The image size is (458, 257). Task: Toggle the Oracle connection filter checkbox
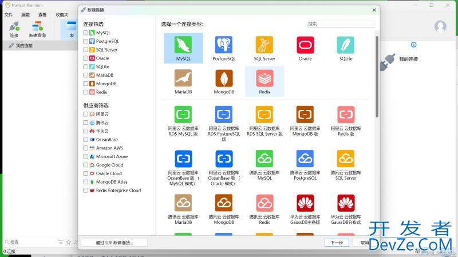85,58
